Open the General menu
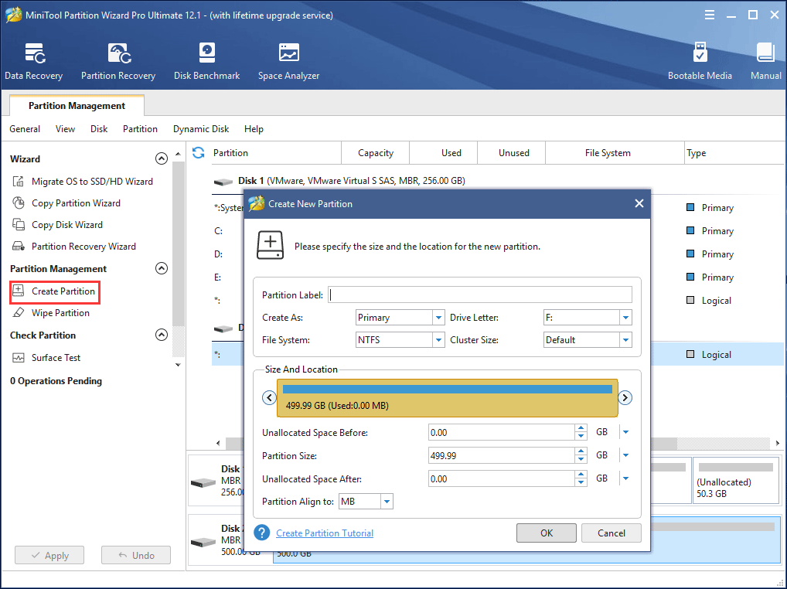 click(25, 129)
